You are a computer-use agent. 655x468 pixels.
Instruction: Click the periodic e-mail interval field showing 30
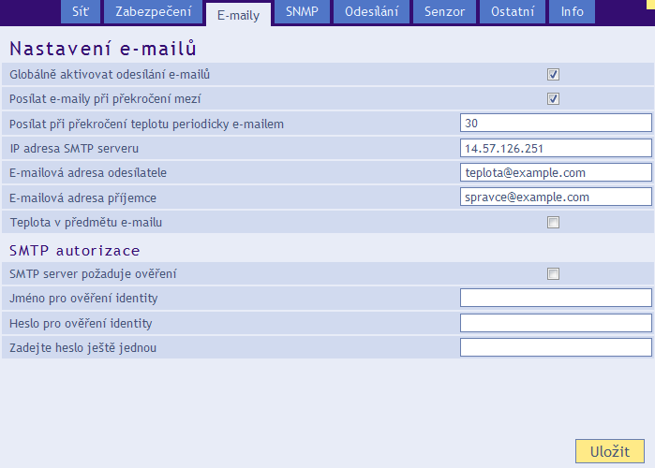(556, 123)
